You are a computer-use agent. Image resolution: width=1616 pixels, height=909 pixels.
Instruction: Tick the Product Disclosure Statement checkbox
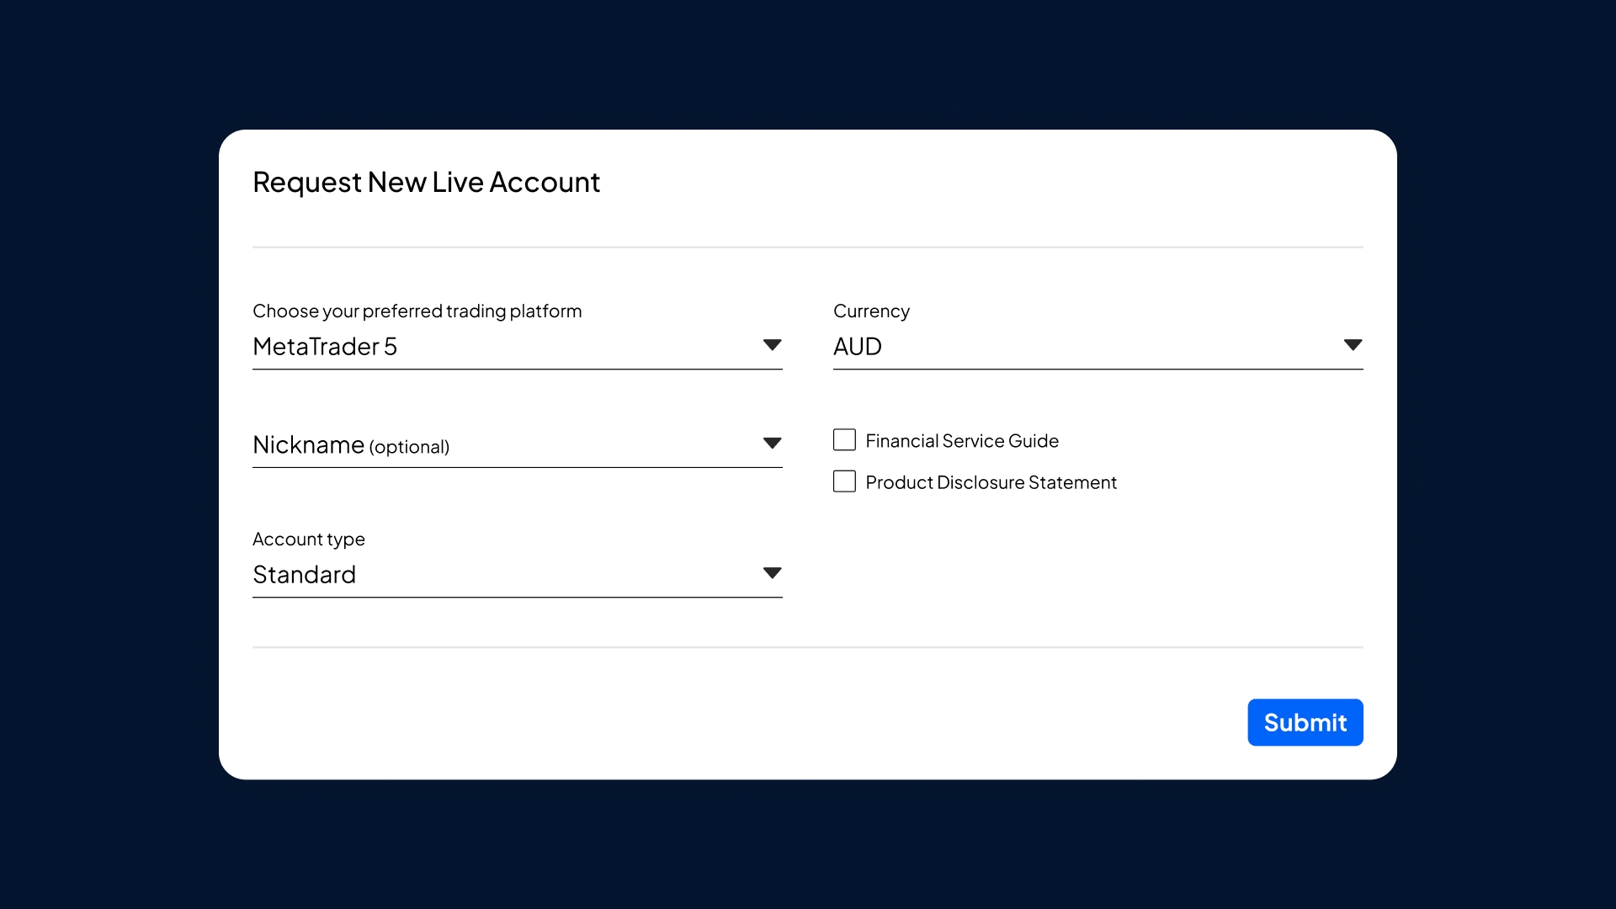844,481
